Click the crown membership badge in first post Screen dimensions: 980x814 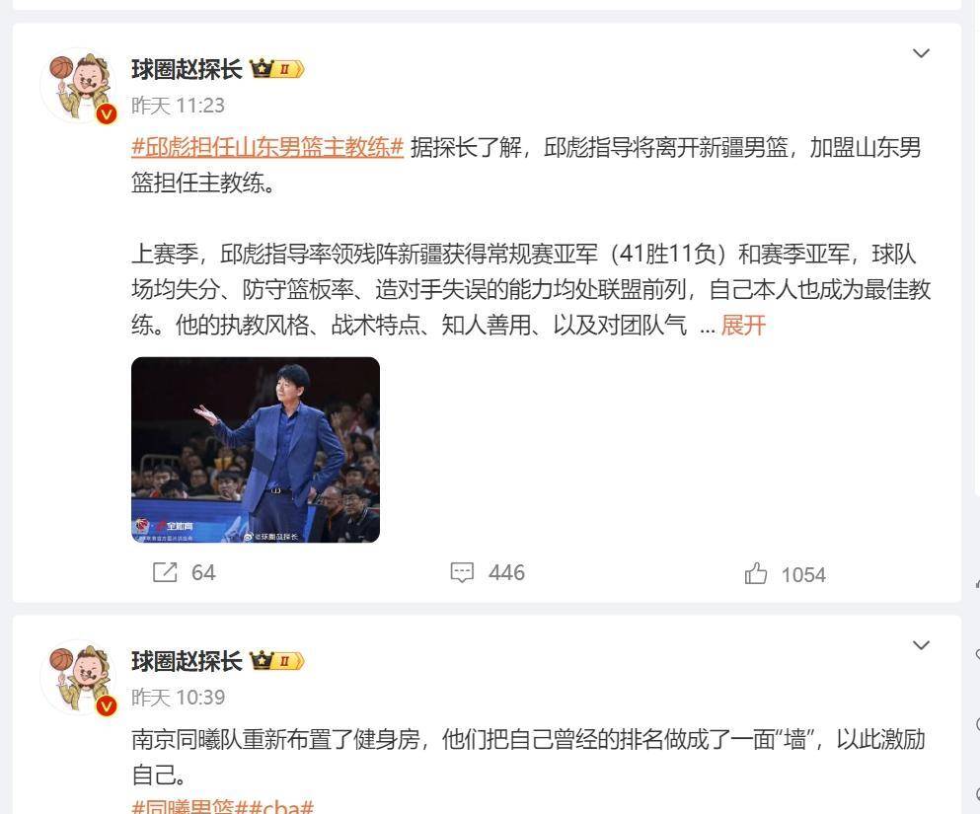pos(277,69)
